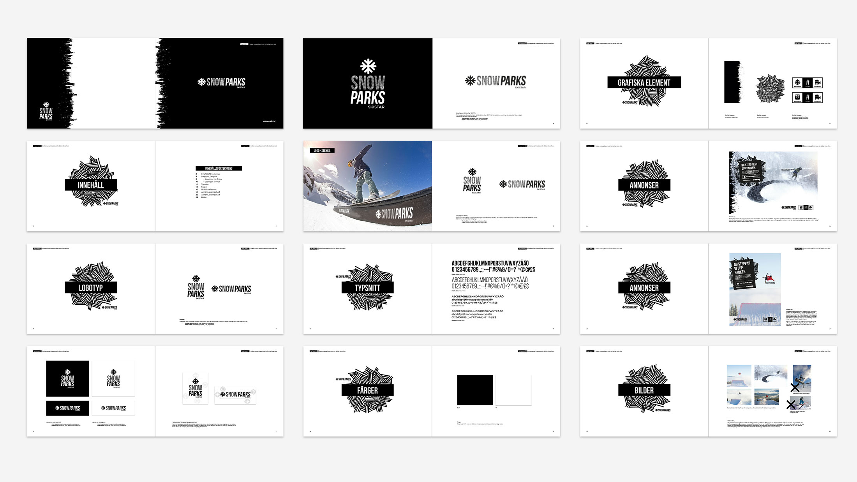Select the "Grafiska element" contents row
857x482 pixels.
point(206,190)
